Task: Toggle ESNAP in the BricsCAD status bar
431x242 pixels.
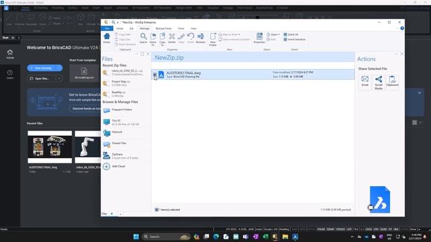Action: pos(331,229)
